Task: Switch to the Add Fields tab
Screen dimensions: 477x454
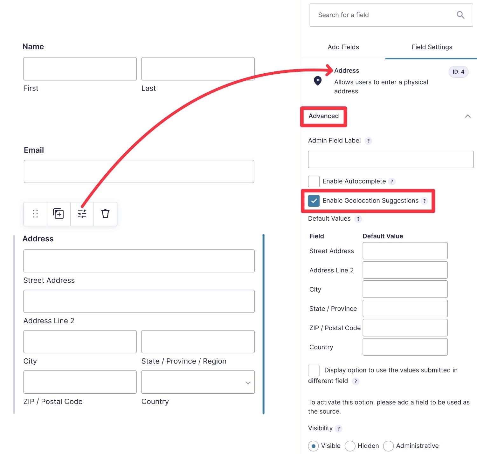Action: (x=343, y=47)
